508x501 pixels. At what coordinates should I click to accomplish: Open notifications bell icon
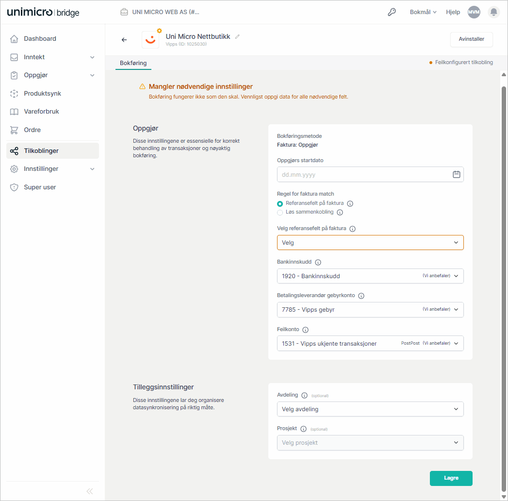pyautogui.click(x=493, y=12)
